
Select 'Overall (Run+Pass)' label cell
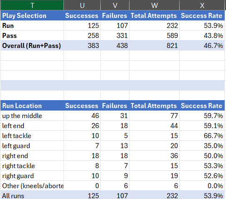pos(32,45)
